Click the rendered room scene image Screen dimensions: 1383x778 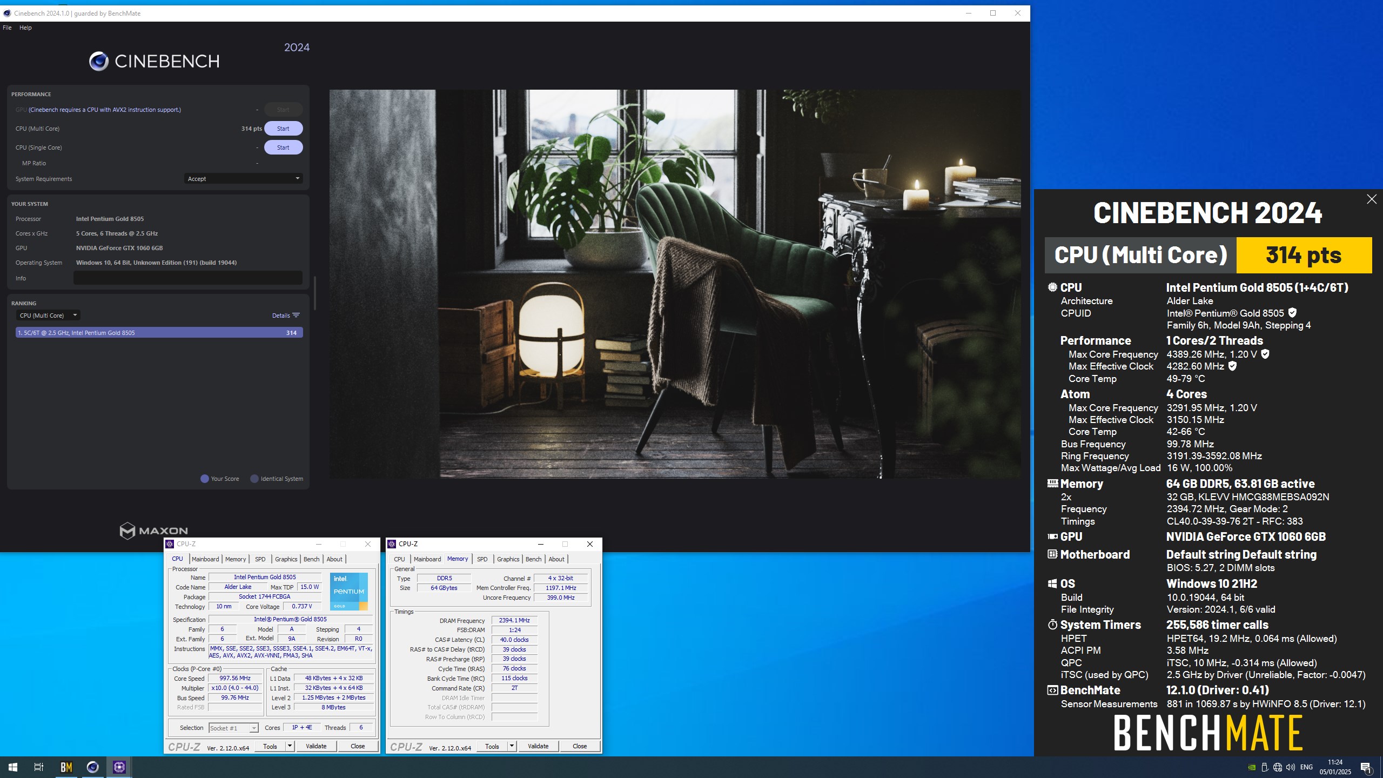(x=675, y=284)
